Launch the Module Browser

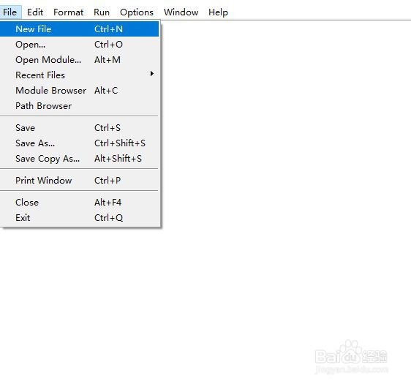tap(79, 91)
